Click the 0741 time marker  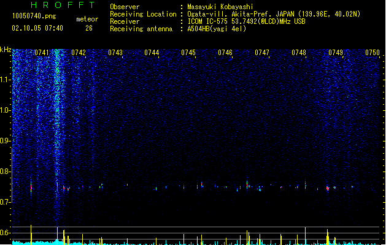pos(42,52)
